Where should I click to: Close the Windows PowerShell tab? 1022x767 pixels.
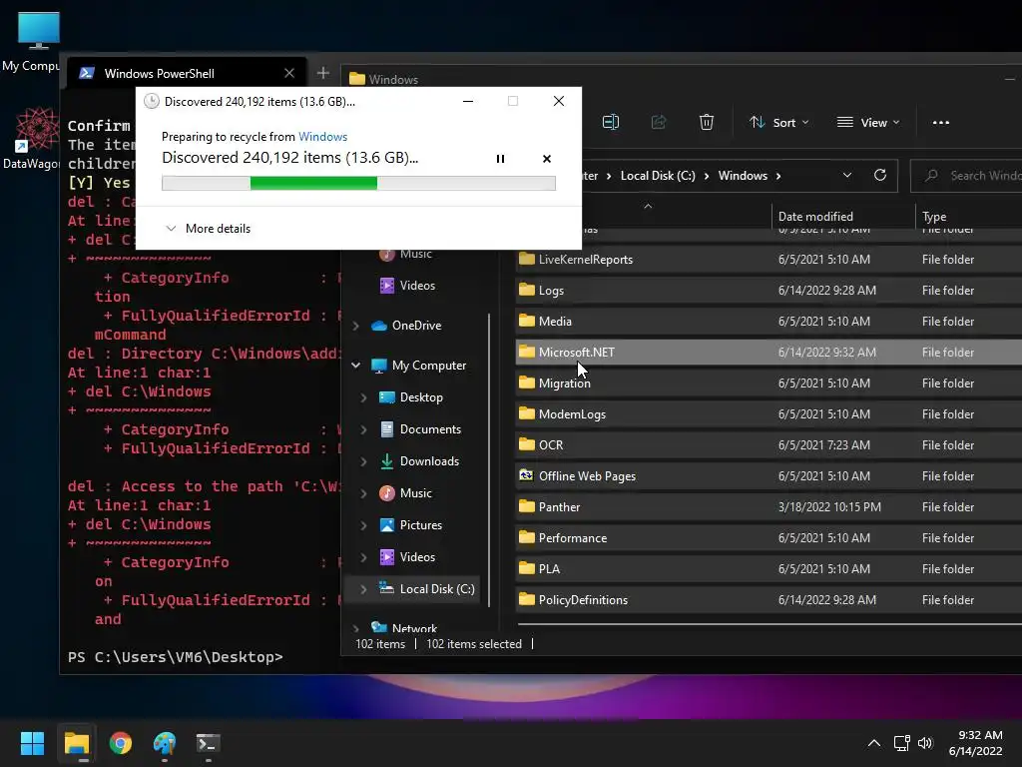coord(289,73)
